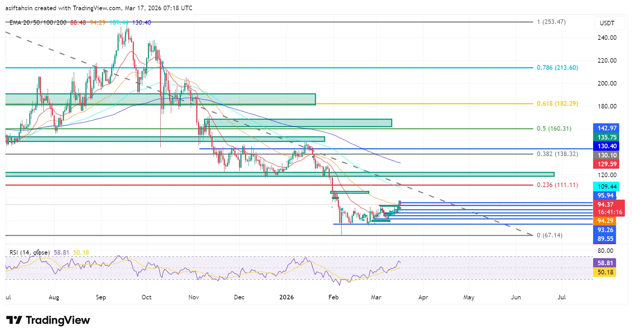Click the Feb label on time axis
633x336 pixels.
click(334, 297)
